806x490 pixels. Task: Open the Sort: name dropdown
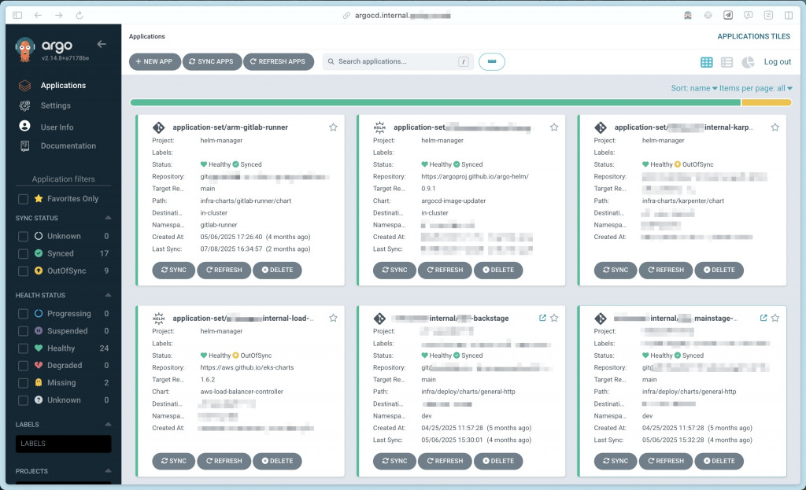[x=693, y=88]
